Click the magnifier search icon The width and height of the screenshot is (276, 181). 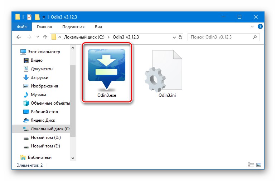(x=255, y=37)
